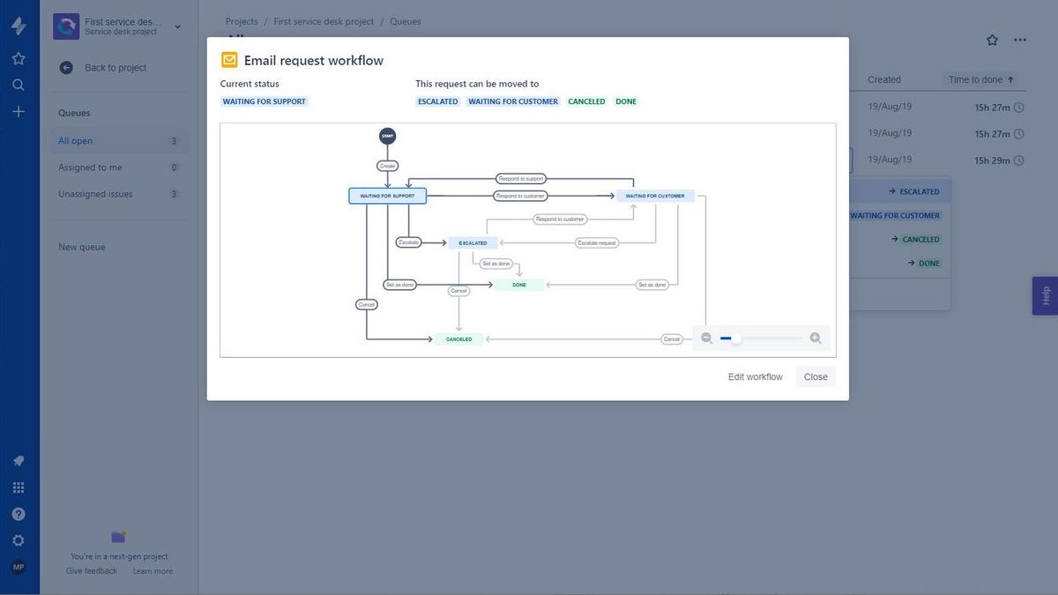
Task: Zoom in on the workflow diagram with the magnifier
Action: coord(815,338)
